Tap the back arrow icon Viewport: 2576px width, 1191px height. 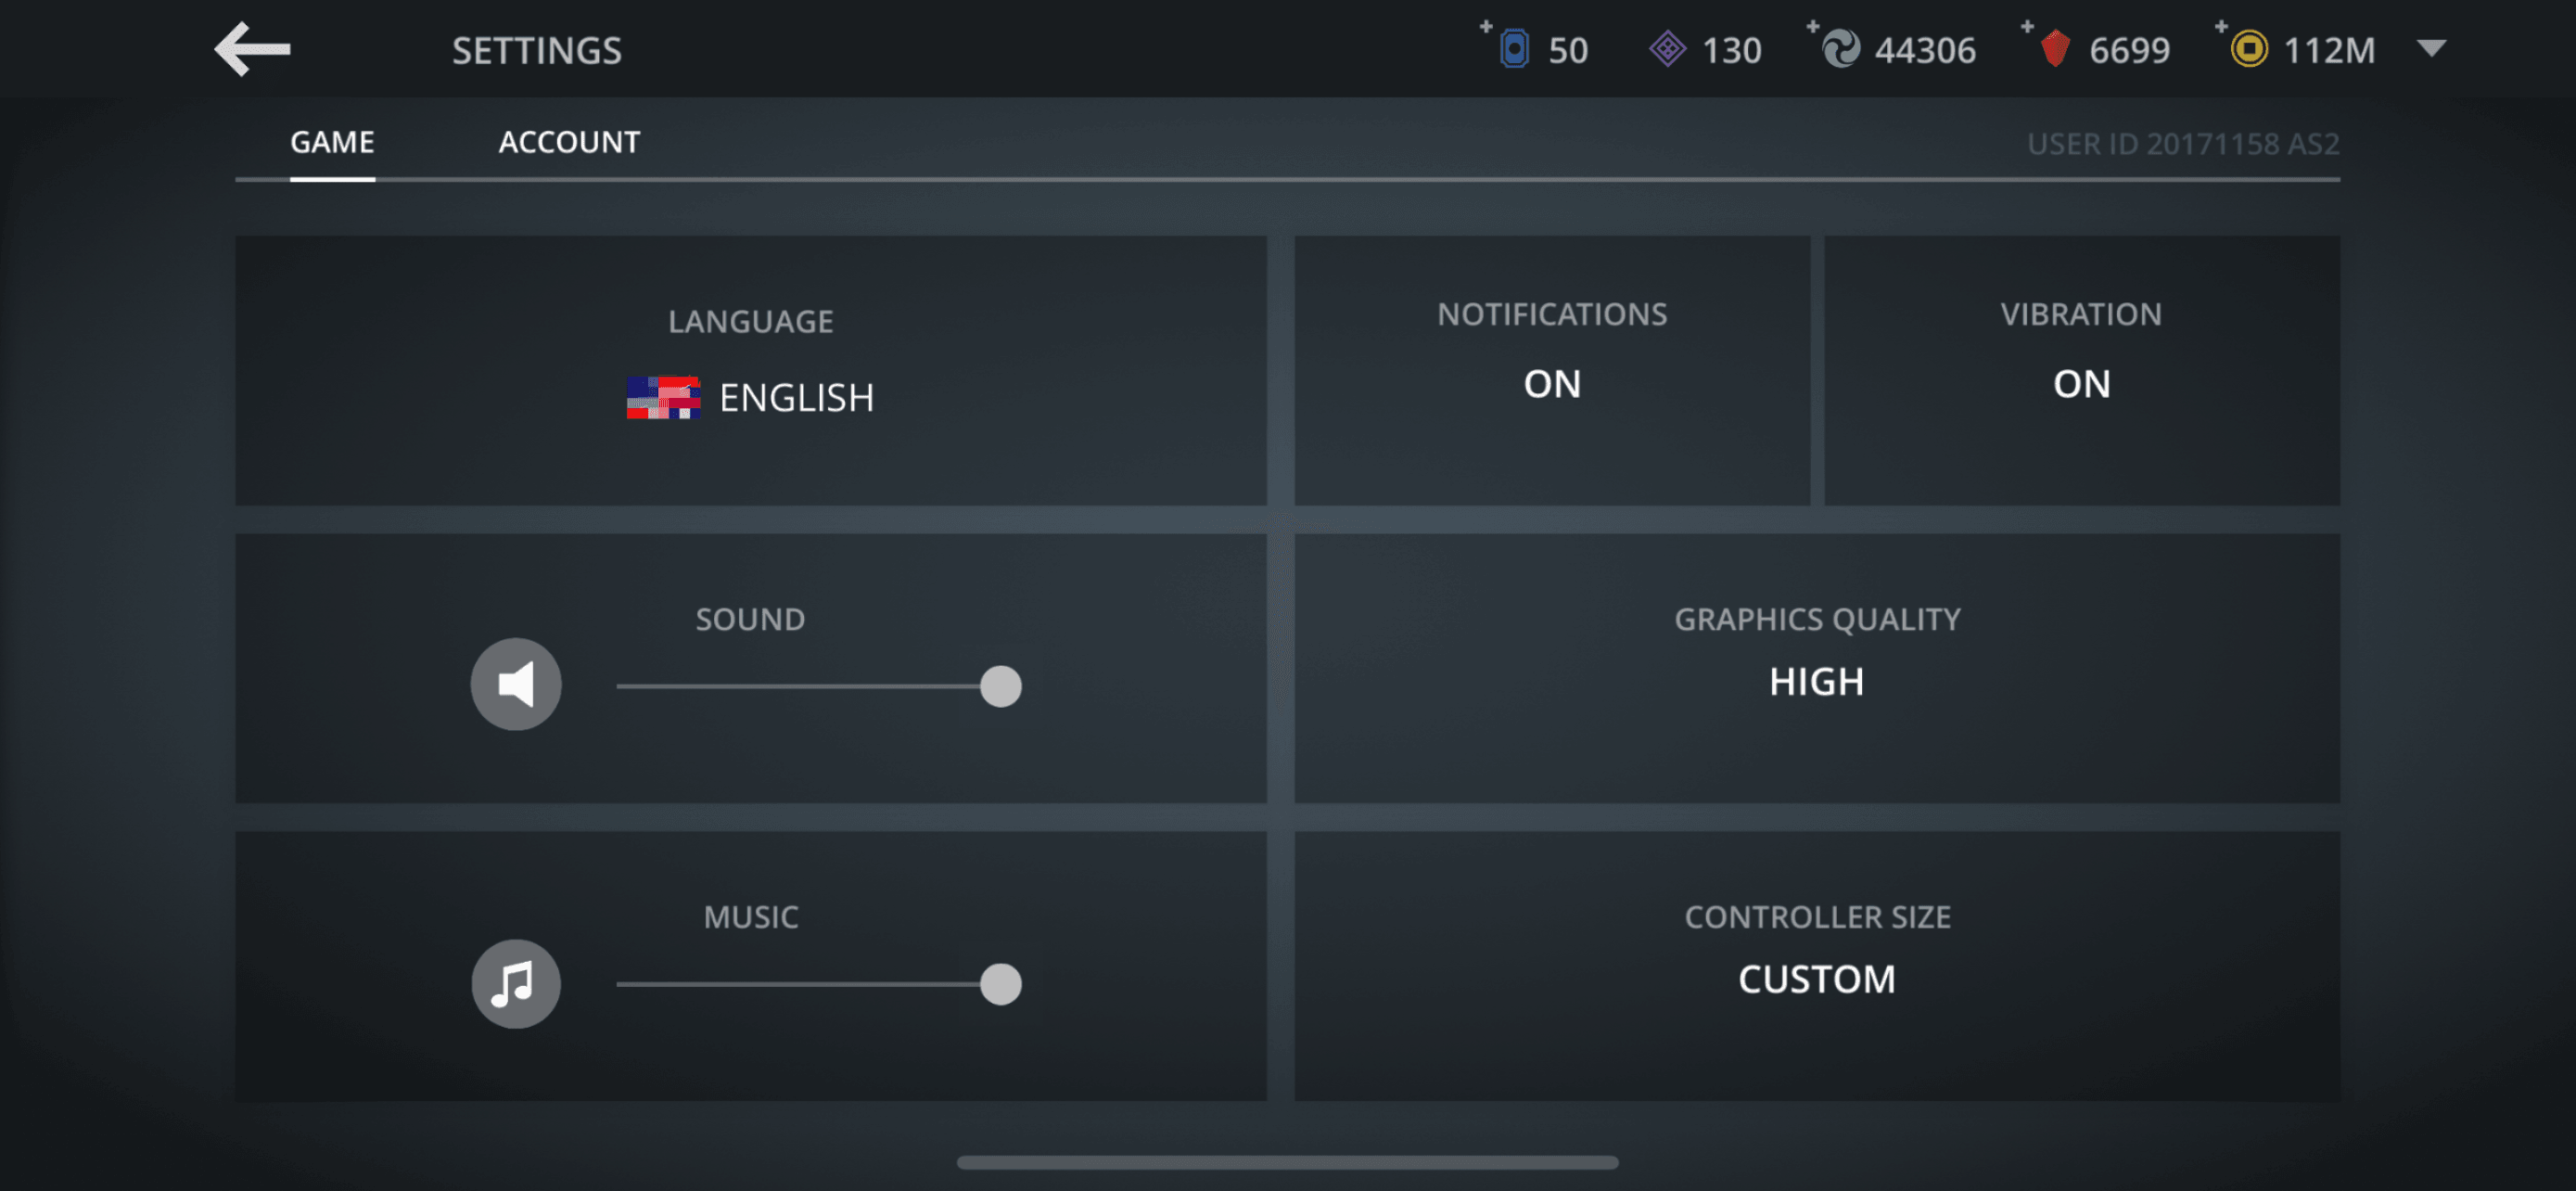(252, 49)
